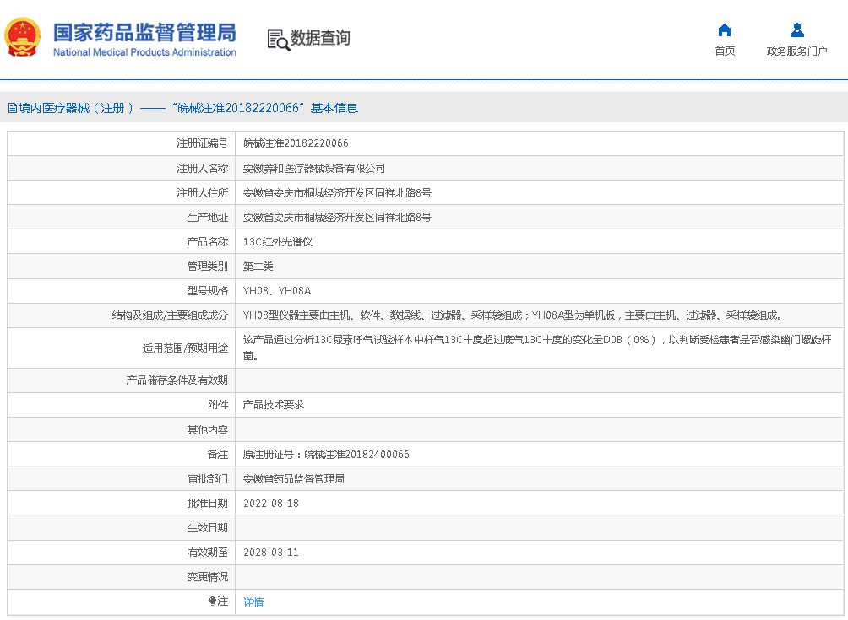Open the 政务服务门户 text label

[x=796, y=51]
